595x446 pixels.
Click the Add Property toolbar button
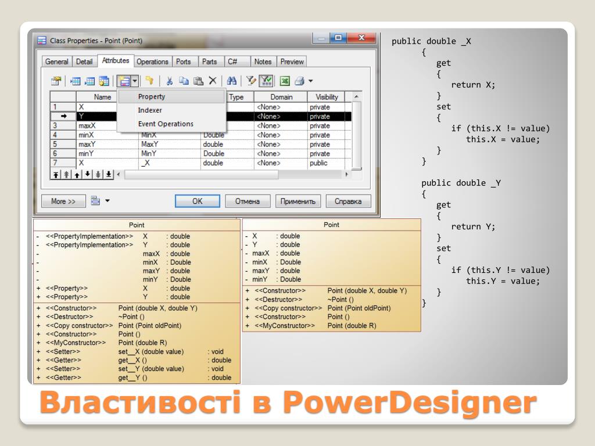(x=124, y=81)
